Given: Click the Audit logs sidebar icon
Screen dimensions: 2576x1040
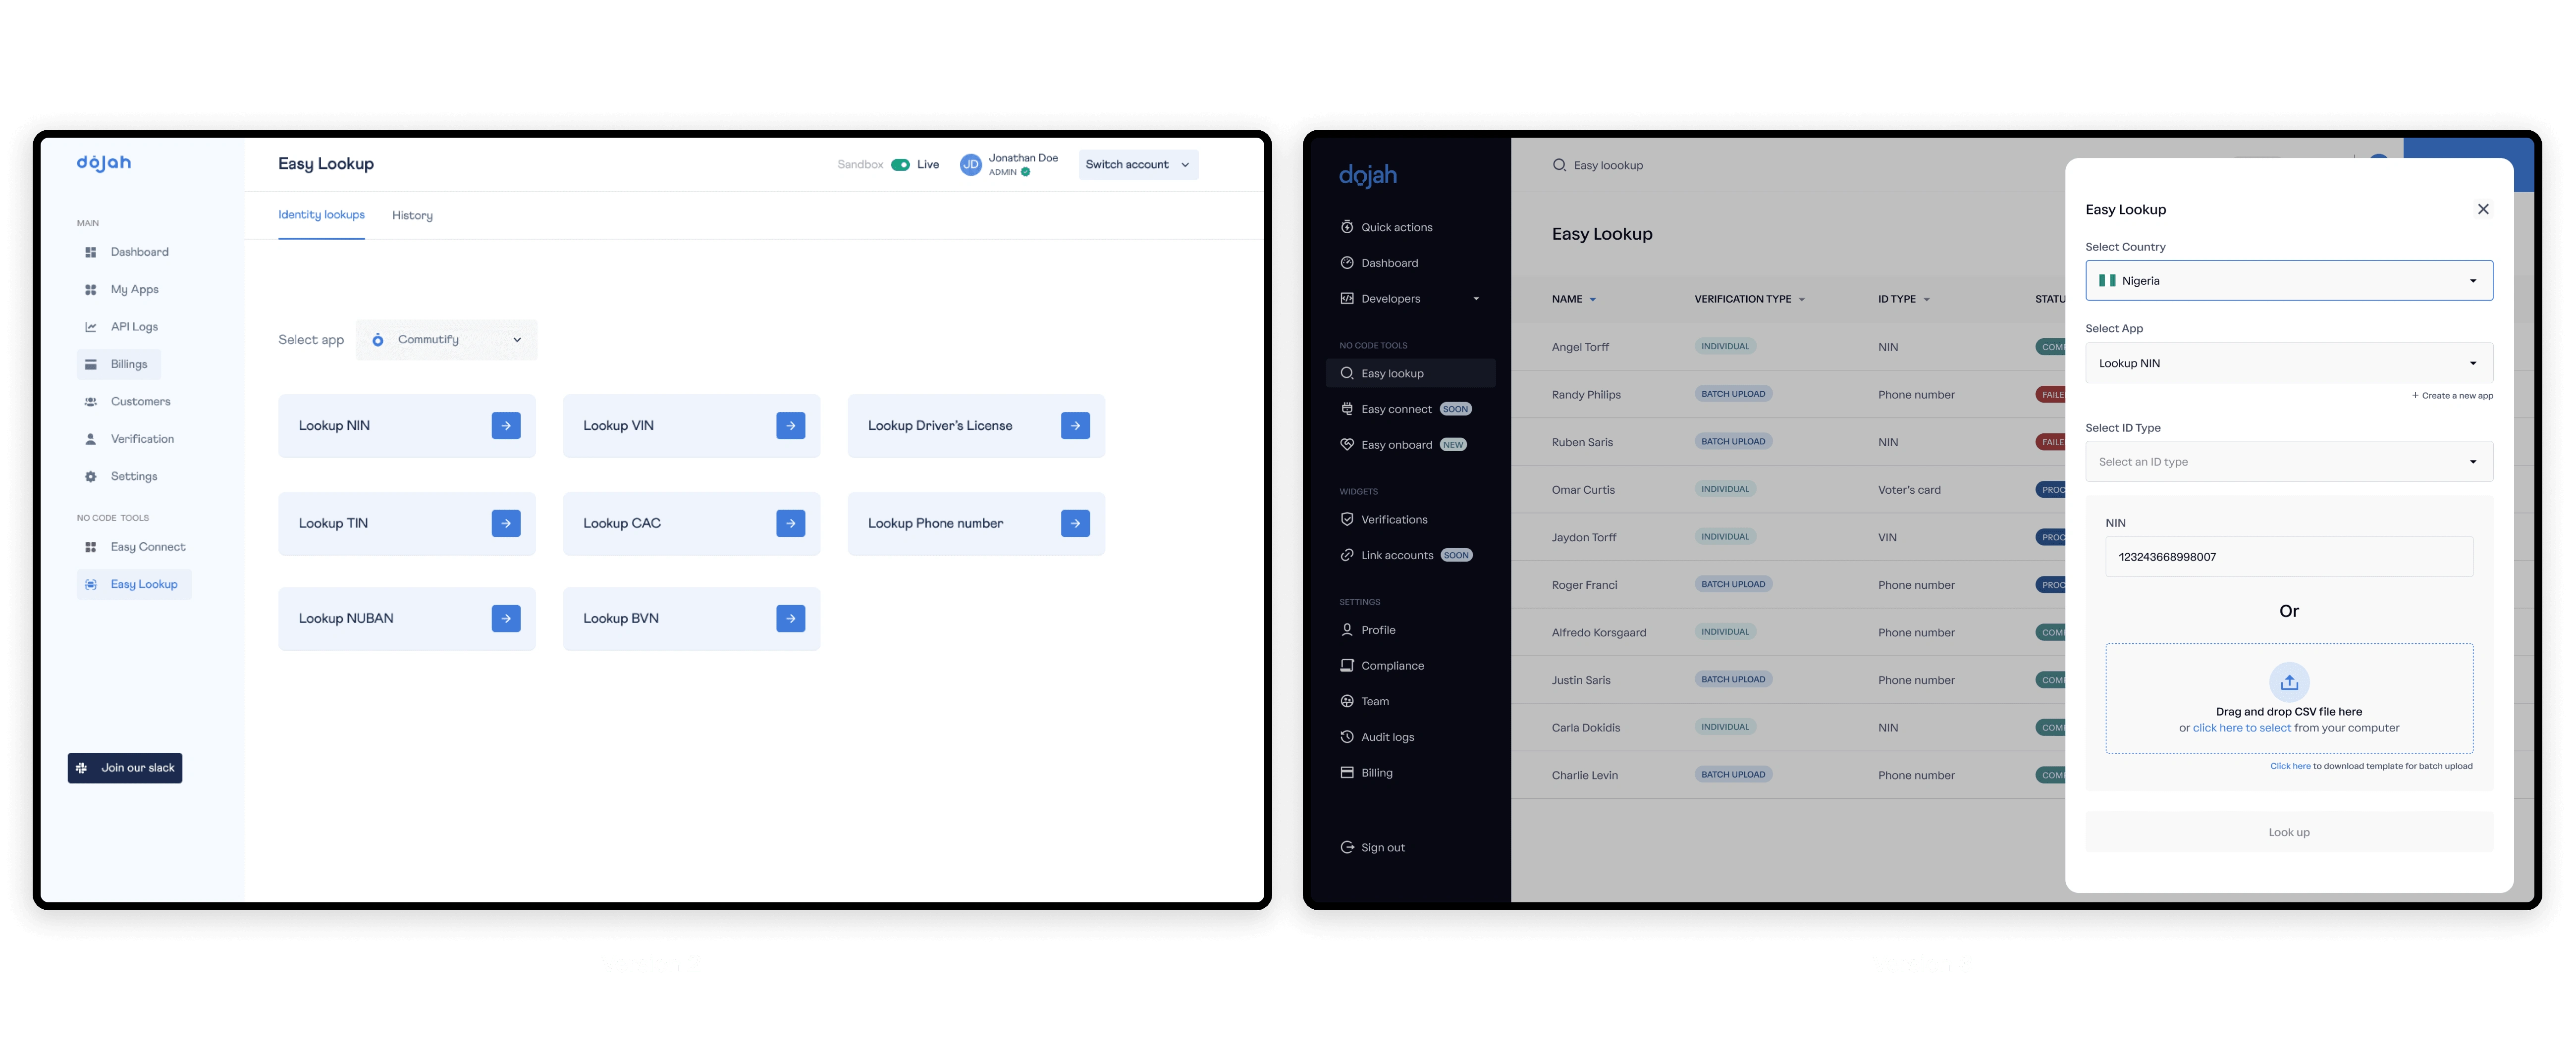Looking at the screenshot, I should tap(1347, 737).
